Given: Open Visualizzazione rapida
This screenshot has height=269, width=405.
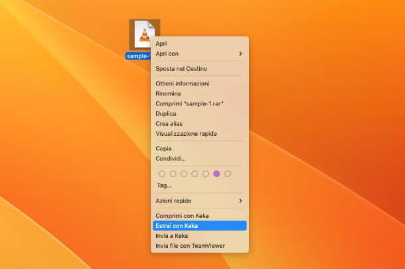Looking at the screenshot, I should (x=200, y=134).
